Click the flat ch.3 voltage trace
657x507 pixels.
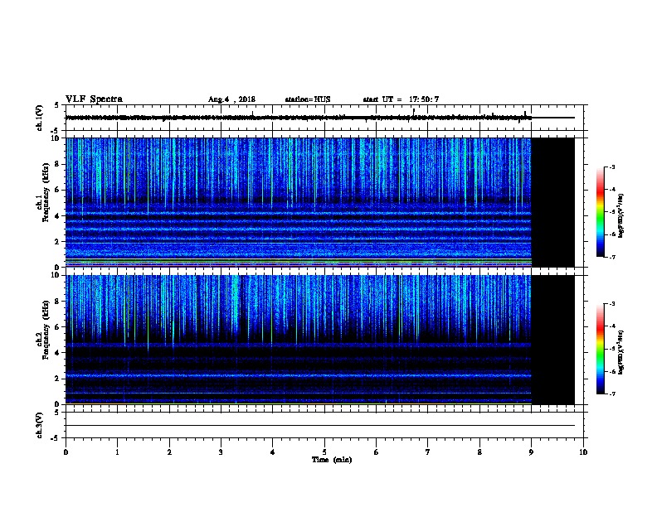point(320,426)
